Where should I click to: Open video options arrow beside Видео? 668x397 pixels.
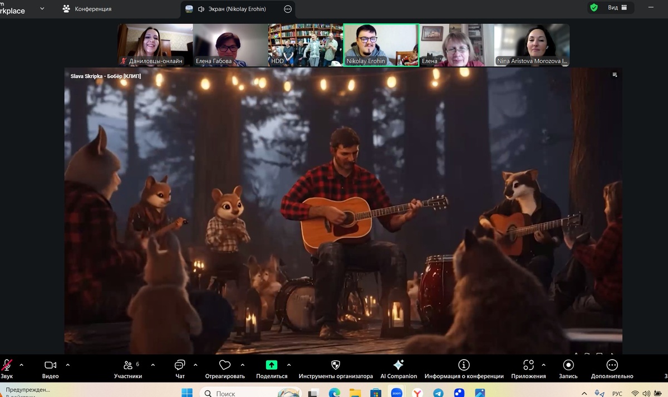(68, 365)
